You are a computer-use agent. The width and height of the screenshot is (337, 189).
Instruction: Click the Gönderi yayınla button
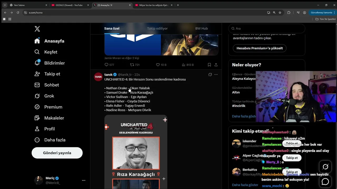[x=57, y=153]
